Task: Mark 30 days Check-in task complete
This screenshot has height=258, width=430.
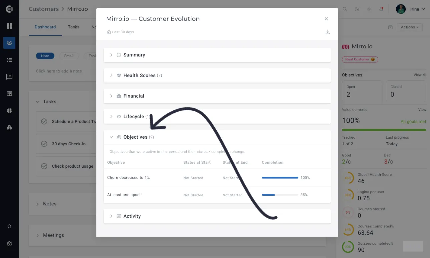Action: click(44, 144)
